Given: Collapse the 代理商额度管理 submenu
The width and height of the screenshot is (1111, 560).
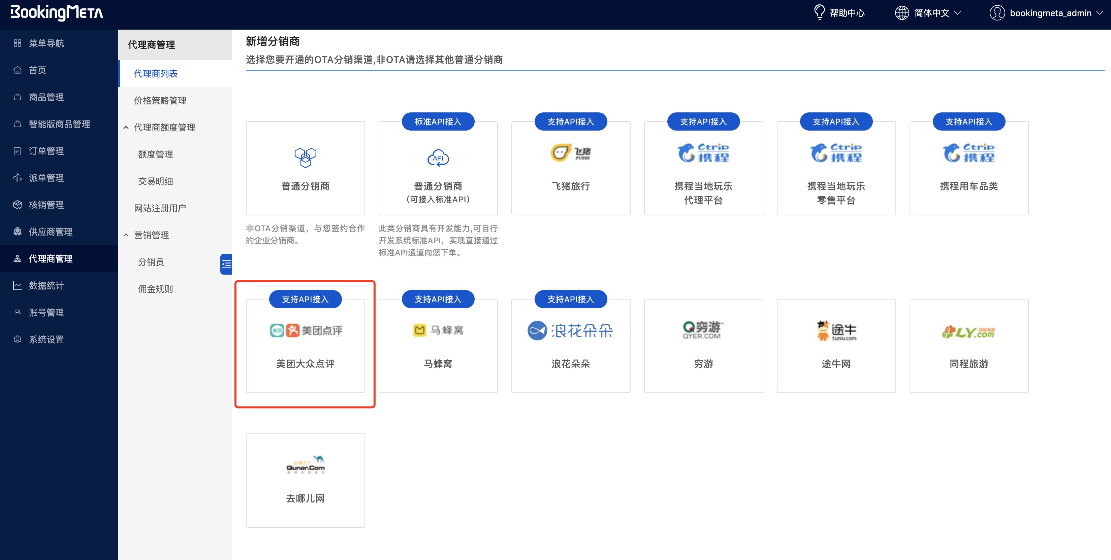Looking at the screenshot, I should (x=126, y=128).
